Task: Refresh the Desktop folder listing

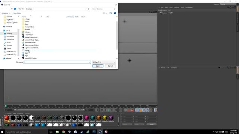Action: (x=89, y=9)
